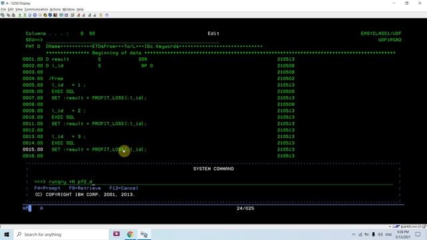The image size is (427, 240).
Task: Click 'l_id = 3 ;' on line 0013.00
Action: 69,136
